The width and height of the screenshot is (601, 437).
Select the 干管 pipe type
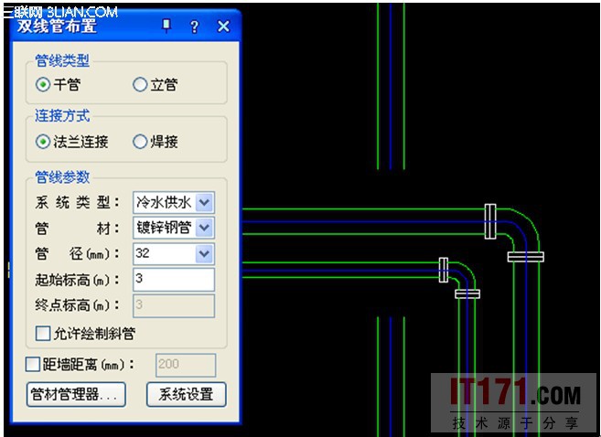pyautogui.click(x=43, y=85)
